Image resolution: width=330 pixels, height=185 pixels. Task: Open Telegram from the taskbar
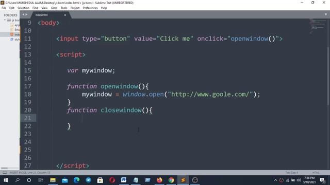(88, 180)
